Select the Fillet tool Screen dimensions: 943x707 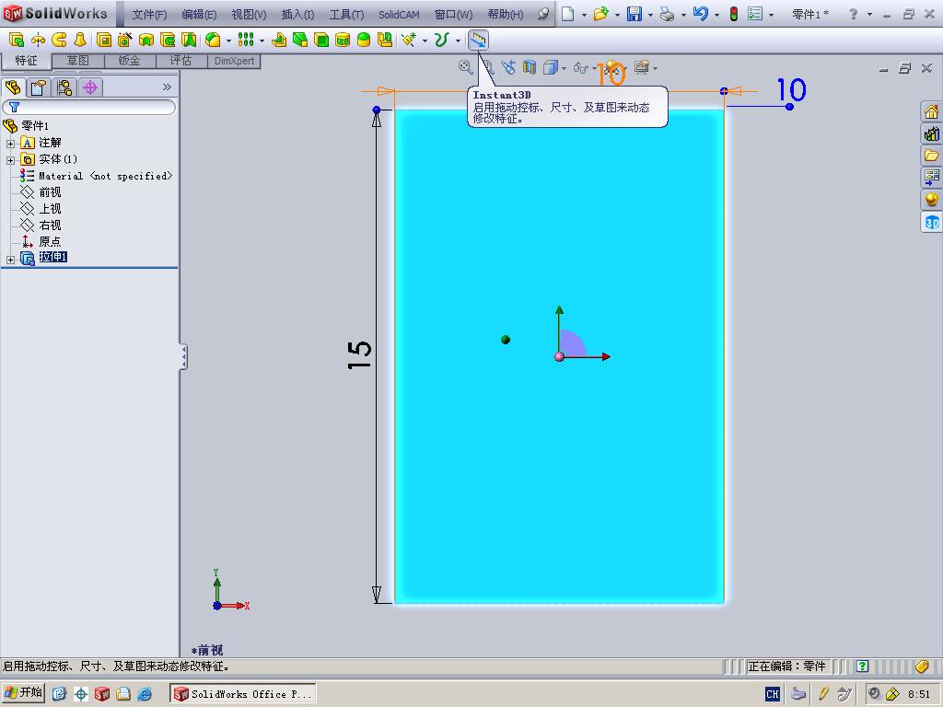(213, 40)
